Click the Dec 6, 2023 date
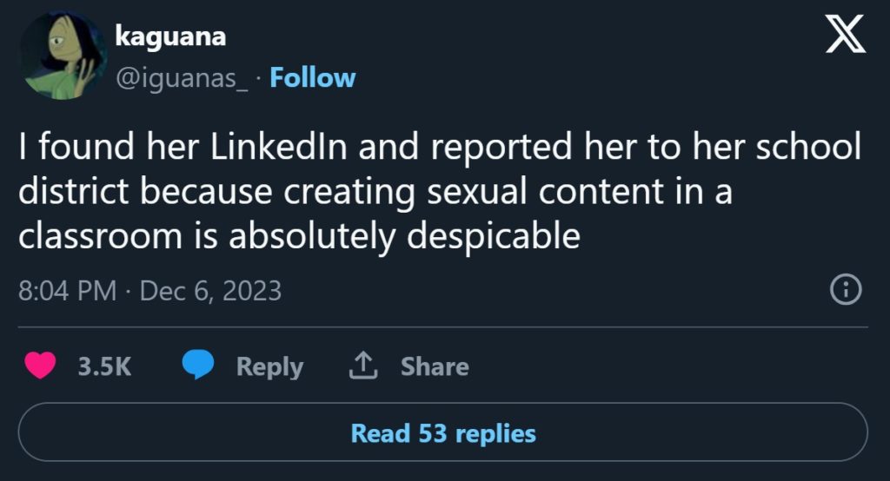Screen dimensions: 890x481 point(209,290)
